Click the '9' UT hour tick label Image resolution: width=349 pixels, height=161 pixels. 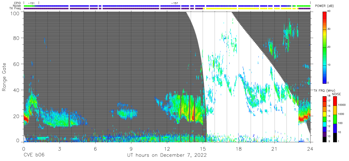point(131,149)
